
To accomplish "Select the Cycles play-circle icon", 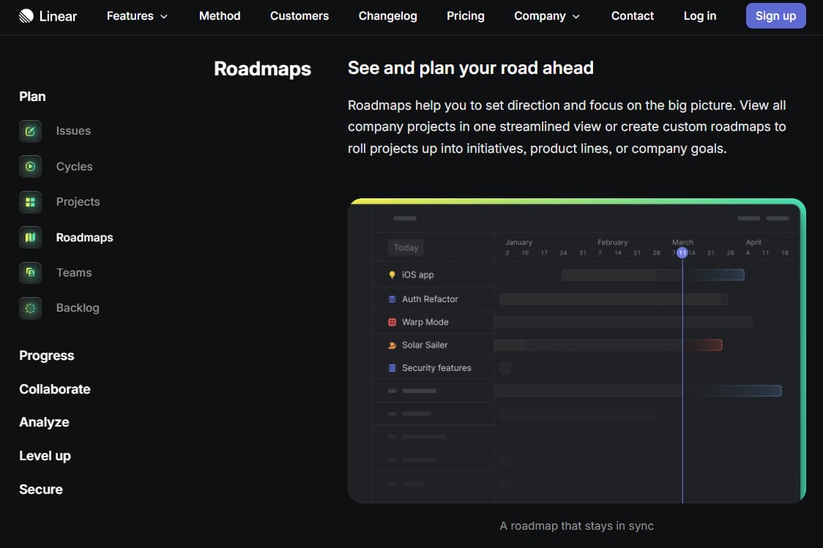I will tap(31, 166).
